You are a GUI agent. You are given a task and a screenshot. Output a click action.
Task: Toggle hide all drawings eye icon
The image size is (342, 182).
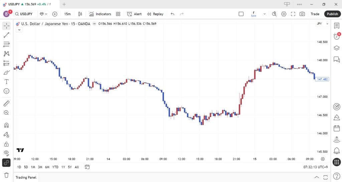[6, 153]
